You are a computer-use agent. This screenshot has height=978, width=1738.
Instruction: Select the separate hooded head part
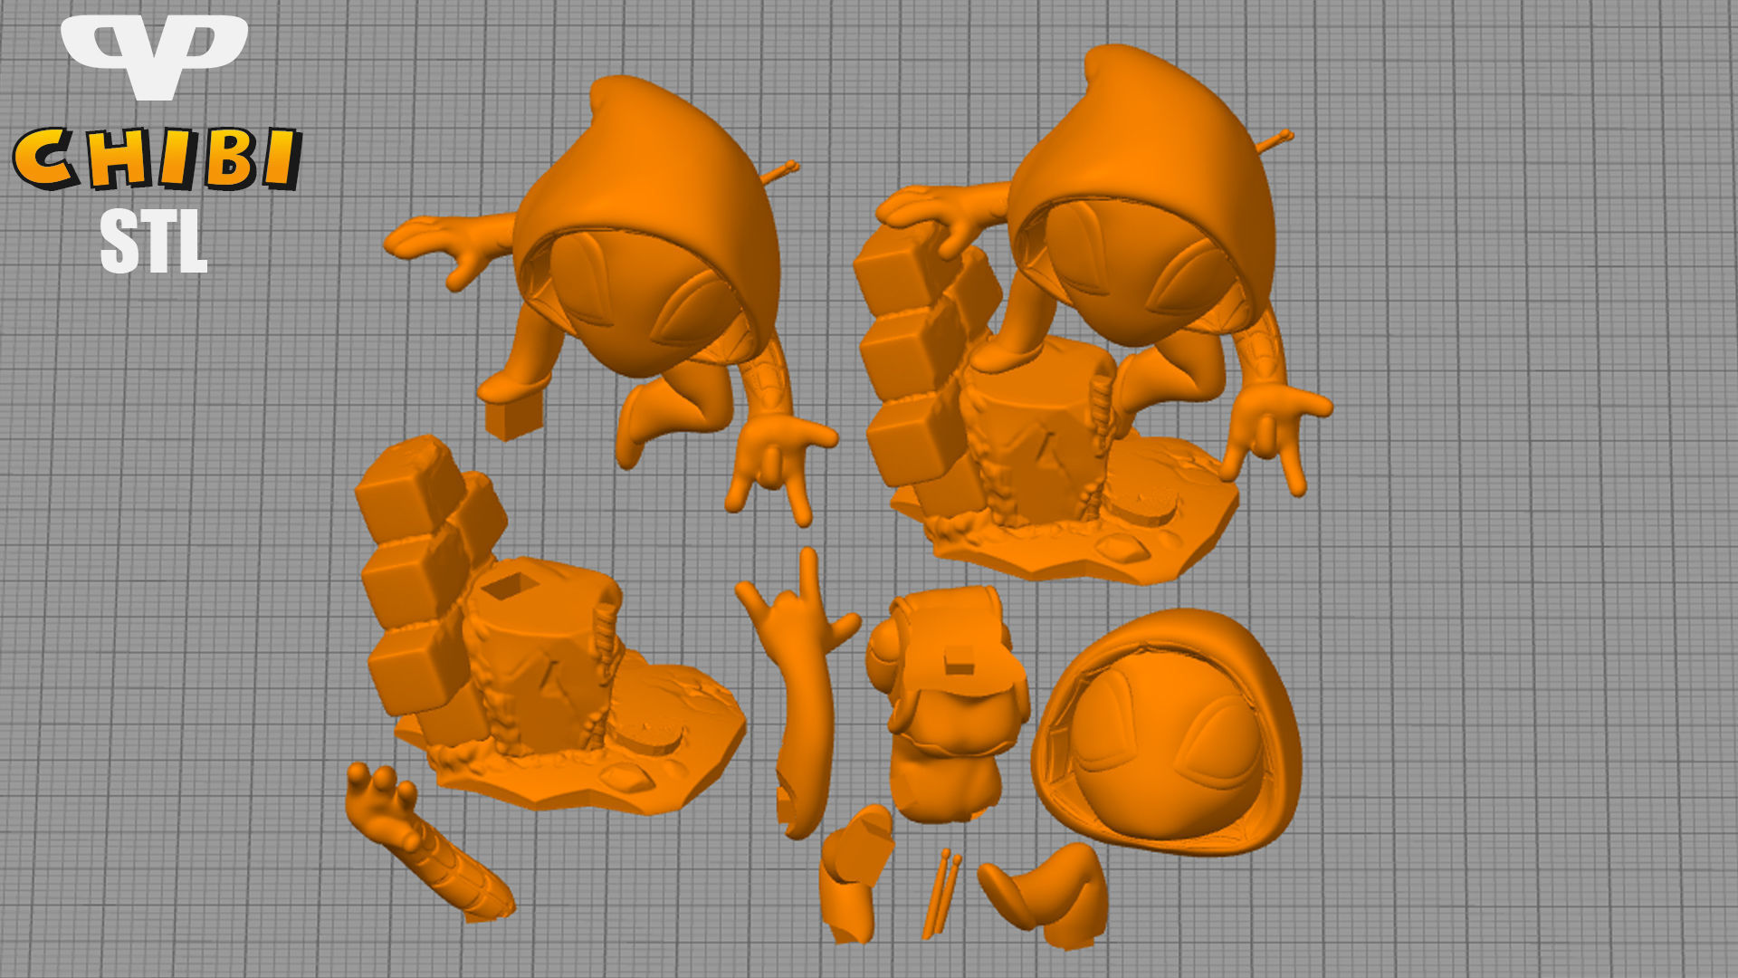click(1168, 733)
